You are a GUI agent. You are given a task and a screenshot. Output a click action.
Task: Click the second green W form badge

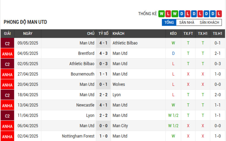tap(175, 14)
